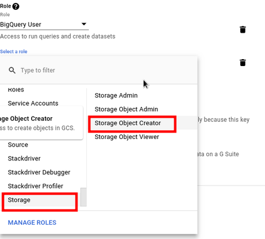Click the category list scrollbar thumb
The image size is (265, 239).
click(84, 197)
